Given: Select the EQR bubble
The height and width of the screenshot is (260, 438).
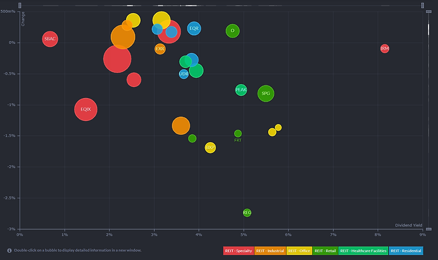Looking at the screenshot, I should (194, 28).
